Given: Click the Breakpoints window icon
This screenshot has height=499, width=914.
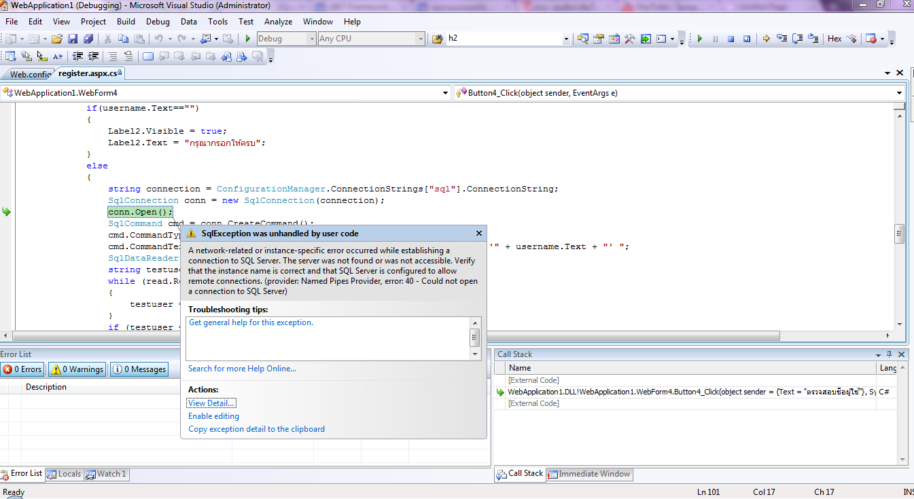Looking at the screenshot, I should pos(871,39).
